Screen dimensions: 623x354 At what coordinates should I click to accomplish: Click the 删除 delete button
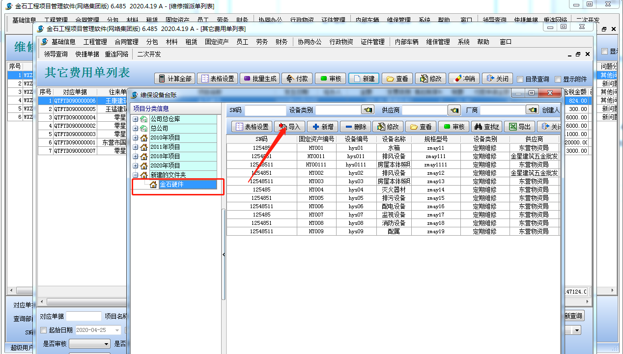click(355, 127)
